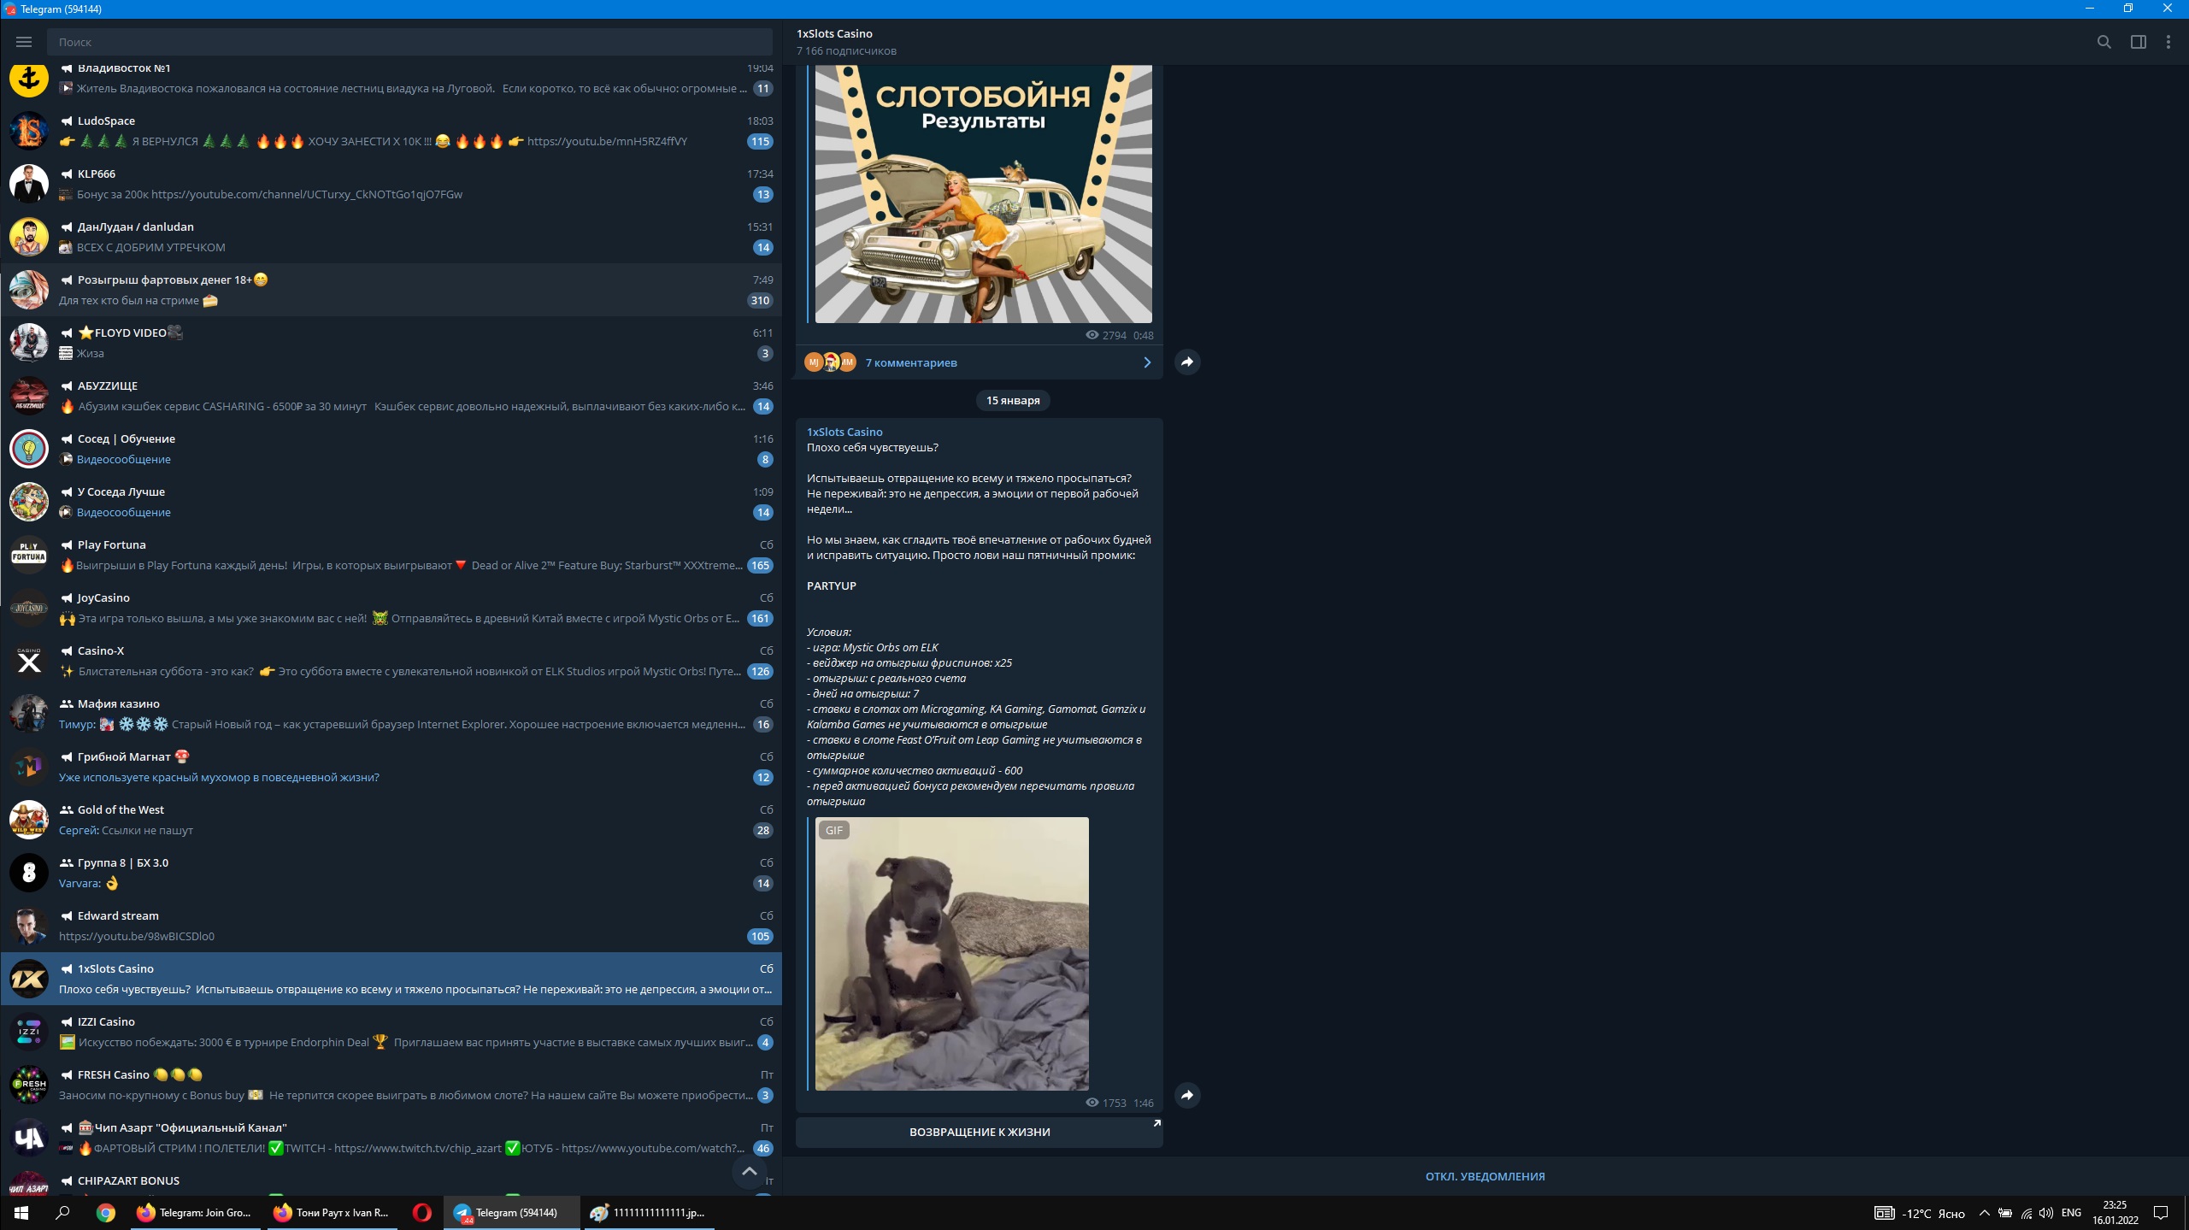Click the 15 января date badge

[1013, 400]
